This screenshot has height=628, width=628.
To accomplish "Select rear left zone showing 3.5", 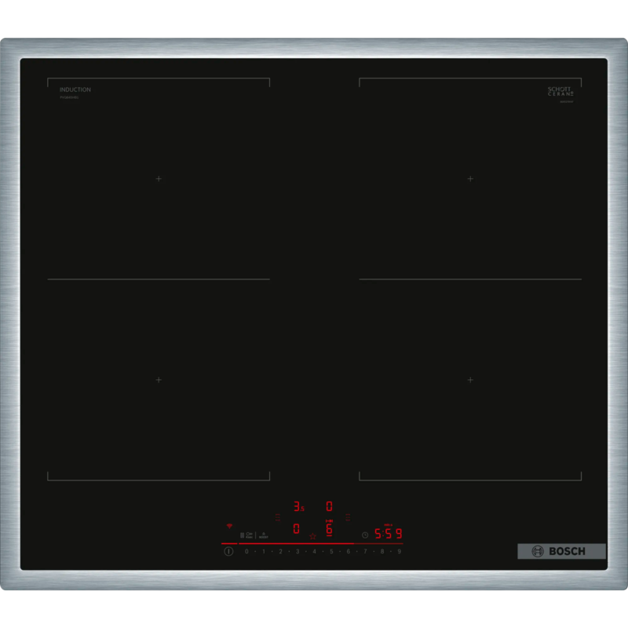I will (298, 507).
